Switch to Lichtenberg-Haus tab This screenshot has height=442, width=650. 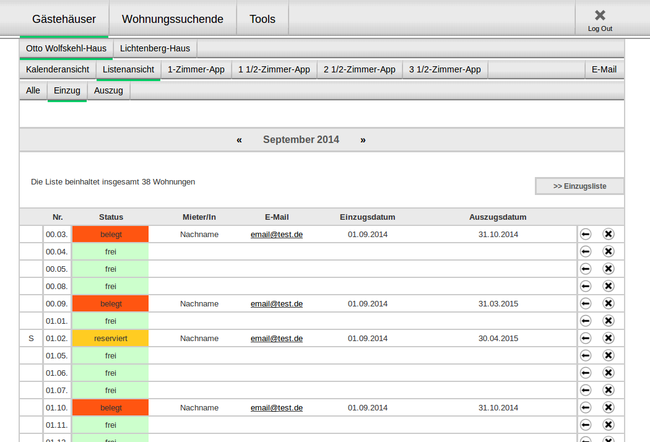(x=155, y=48)
